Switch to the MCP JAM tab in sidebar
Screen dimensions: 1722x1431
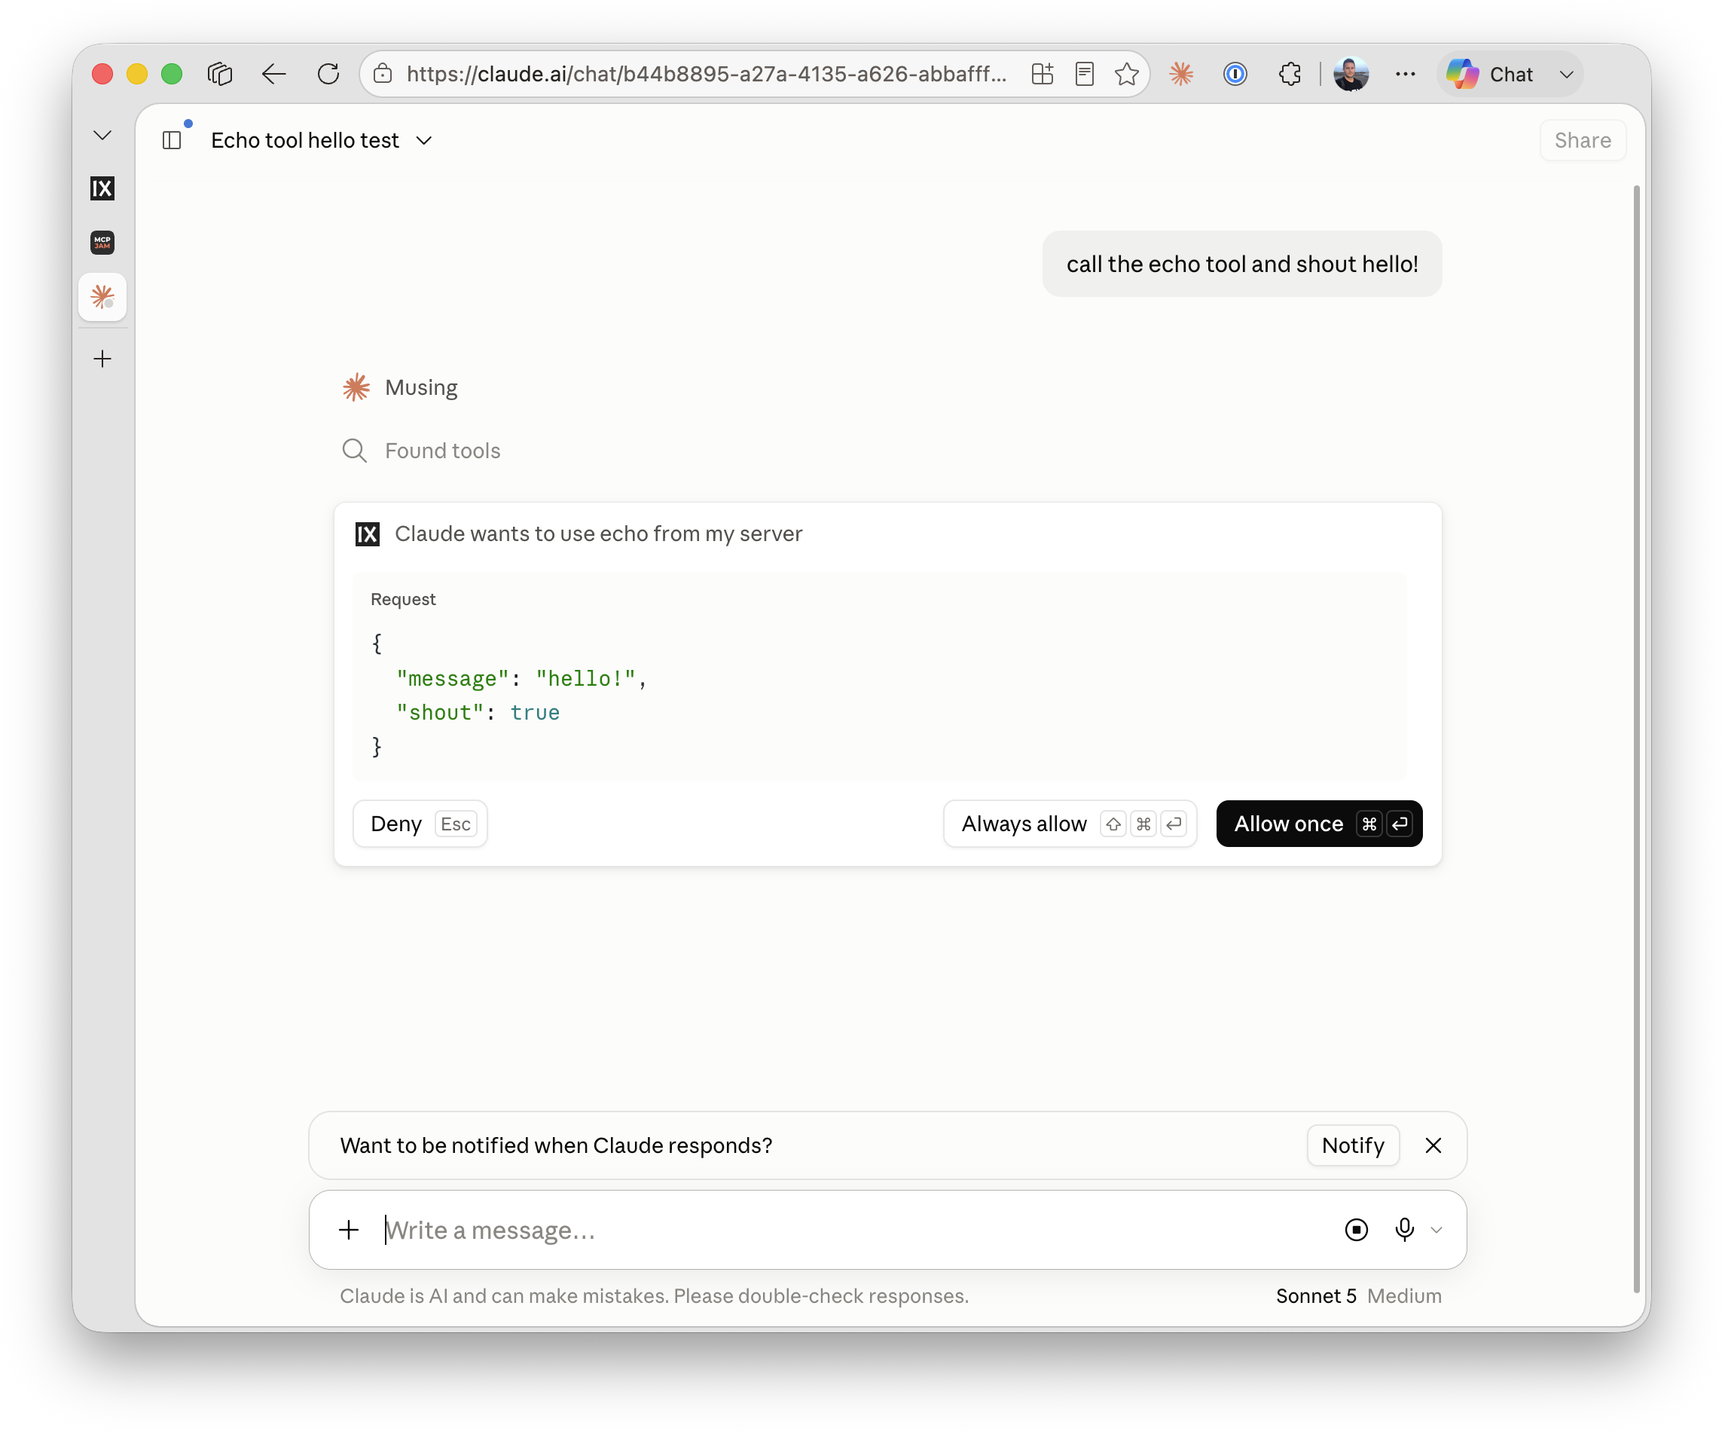[x=102, y=242]
